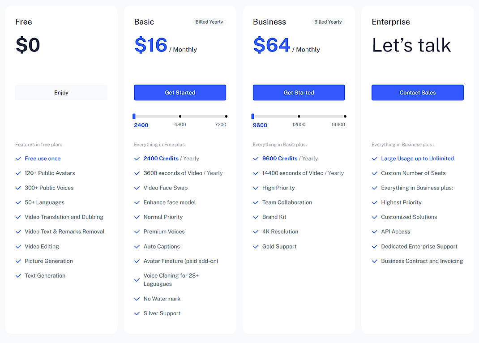
Task: Click the checkmark beside Picture Generation
Action: click(18, 261)
